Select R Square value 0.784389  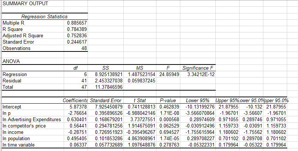[77, 29]
